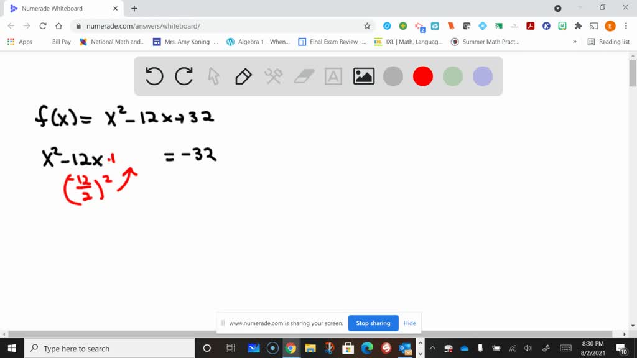The image size is (637, 358).
Task: Insert an image on whiteboard
Action: [x=363, y=76]
